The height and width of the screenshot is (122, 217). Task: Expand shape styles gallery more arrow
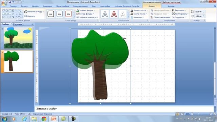tap(74, 17)
